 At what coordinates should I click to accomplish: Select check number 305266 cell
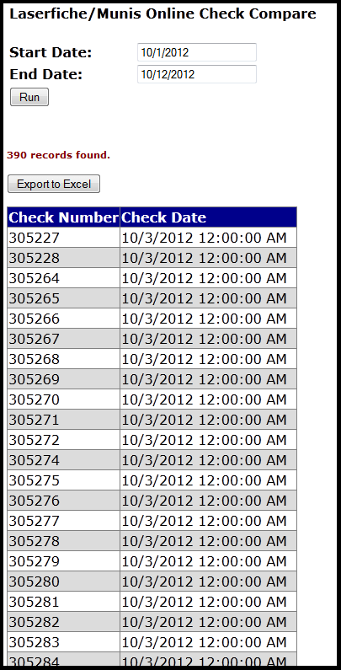point(64,319)
